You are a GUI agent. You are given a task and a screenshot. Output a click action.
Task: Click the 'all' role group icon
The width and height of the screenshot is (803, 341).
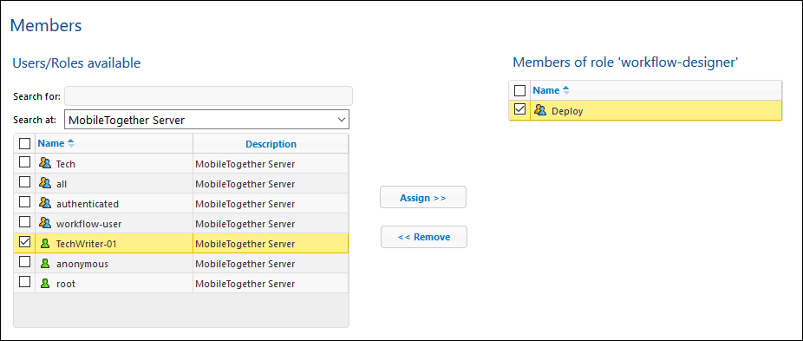[x=45, y=184]
